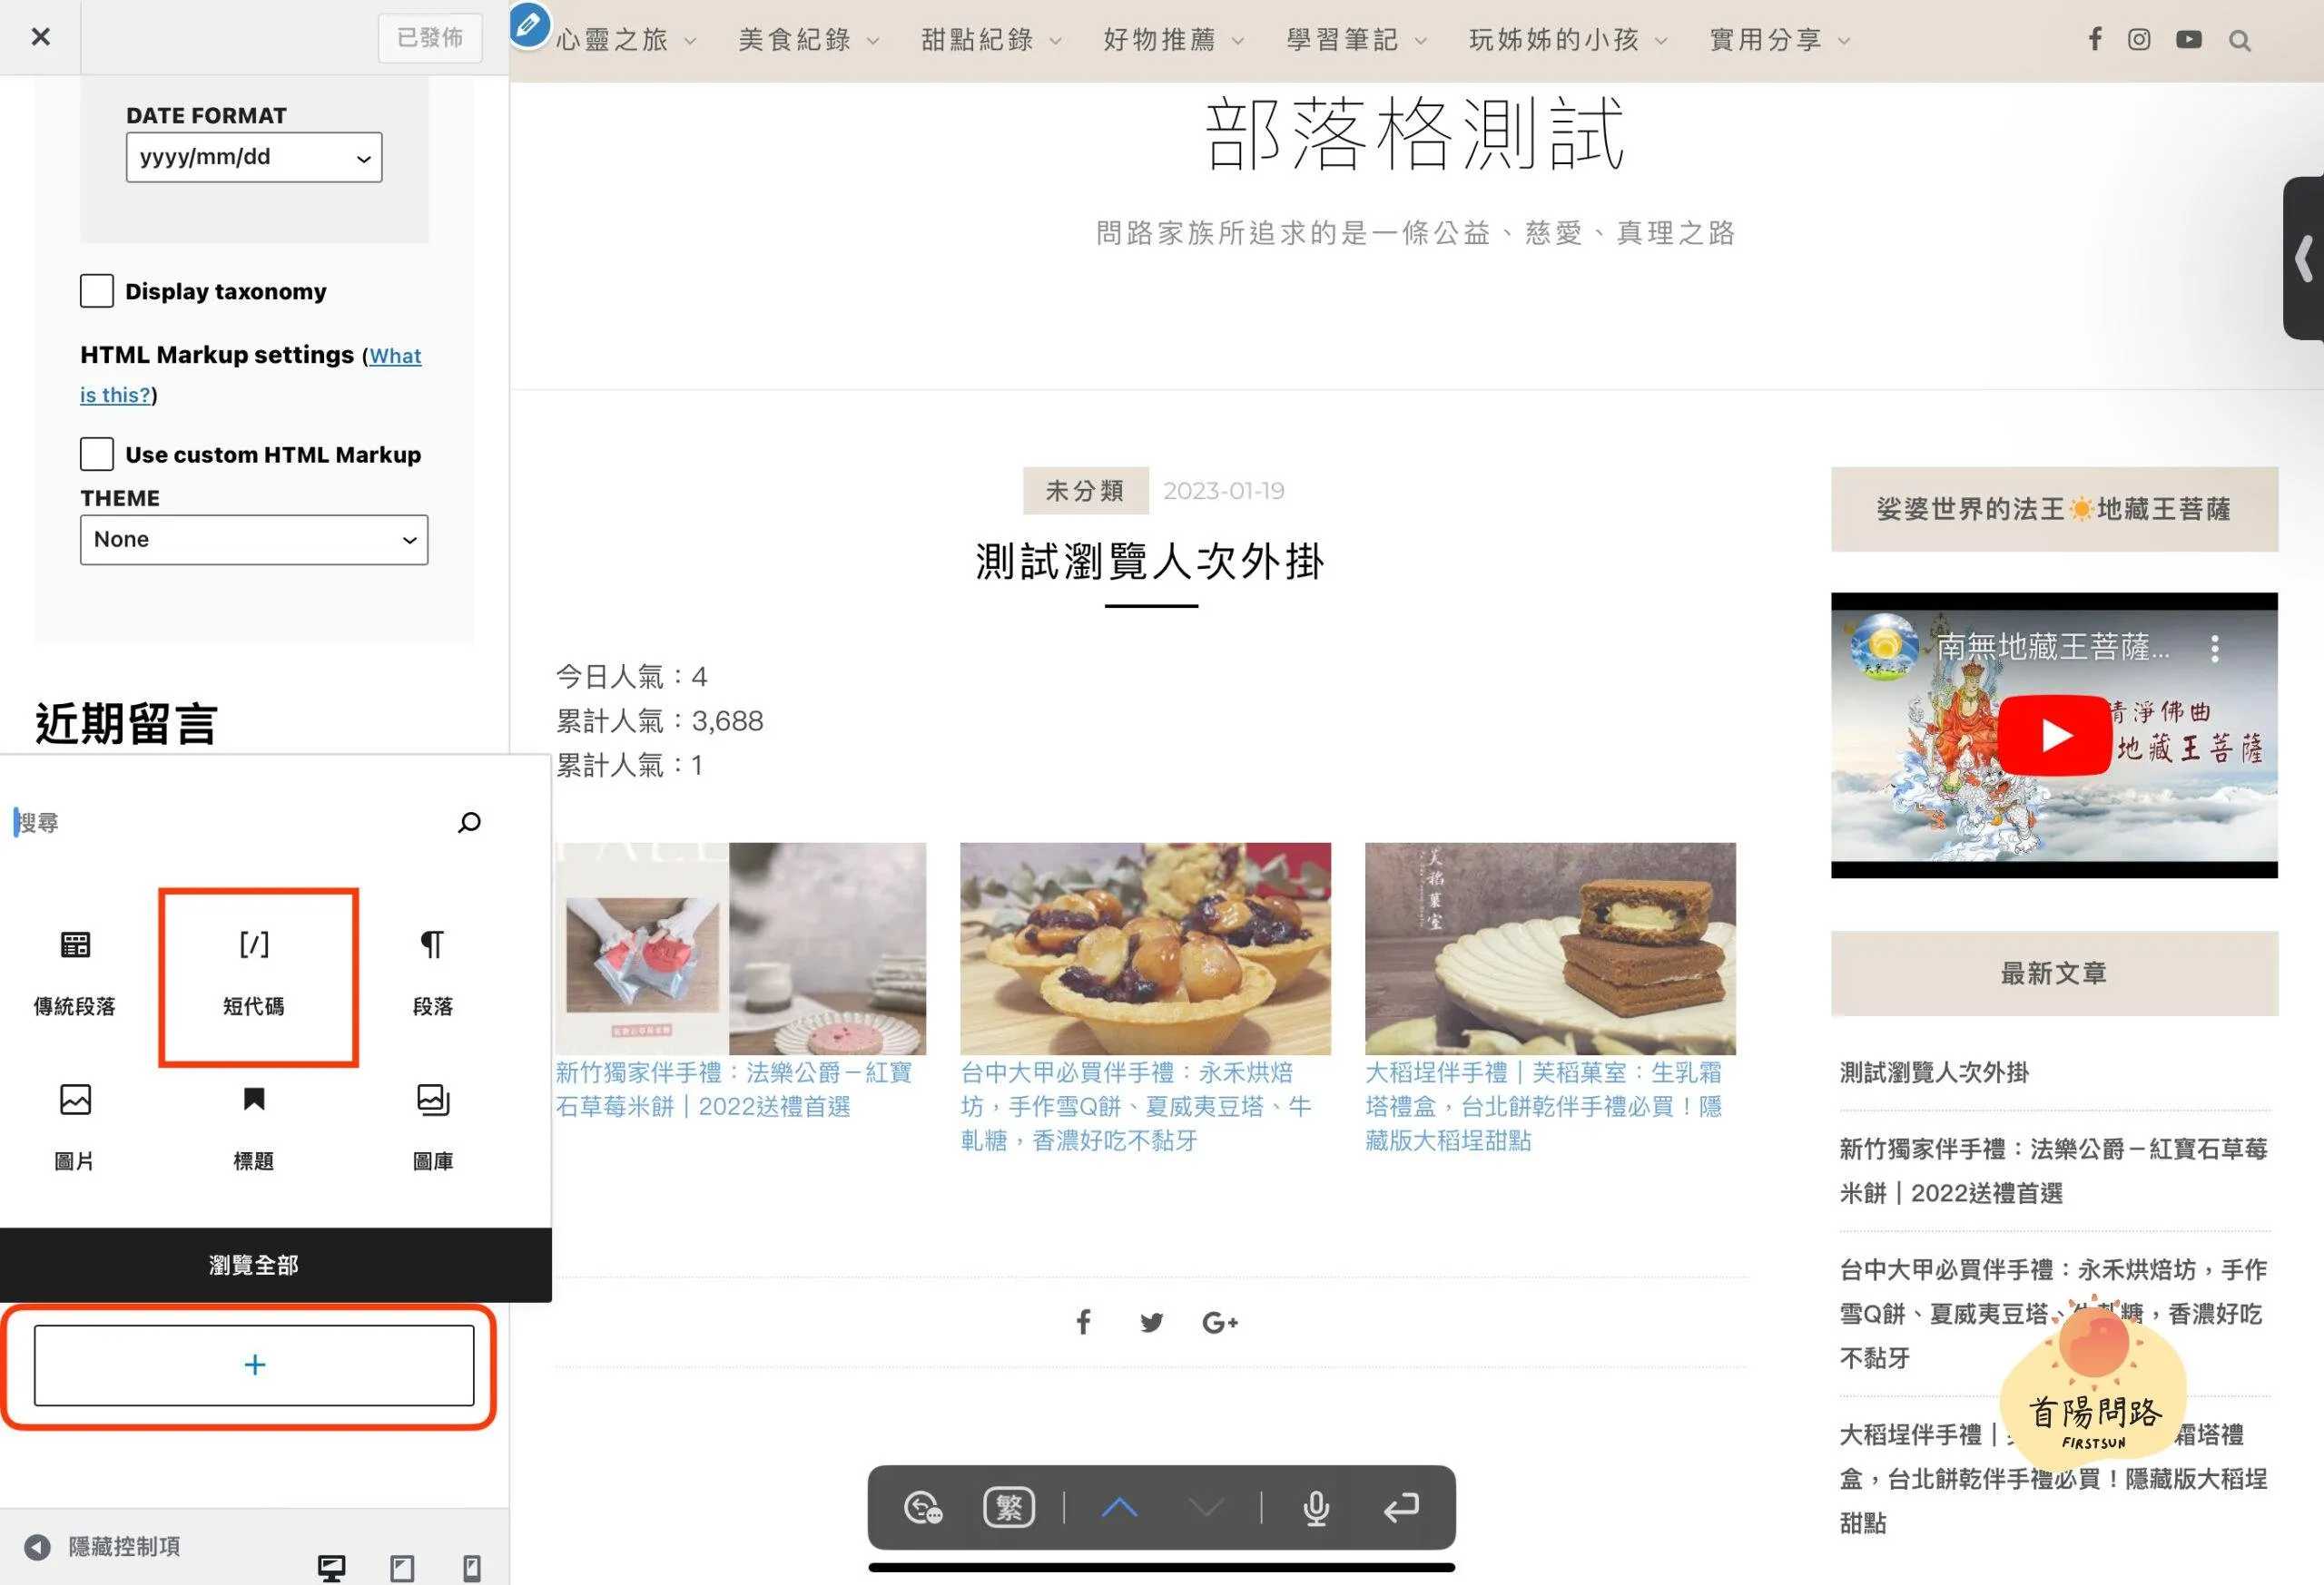
Task: Open the 'What is this?' link
Action: pyautogui.click(x=395, y=356)
